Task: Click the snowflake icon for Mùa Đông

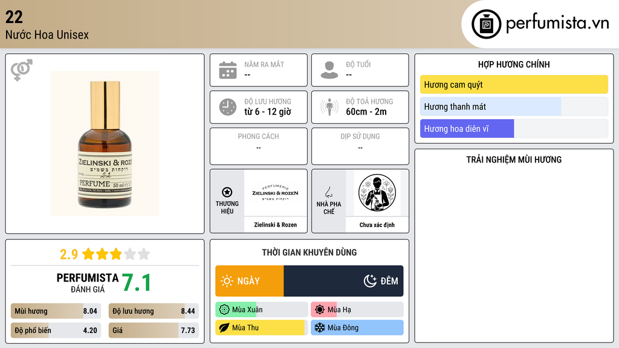Action: click(x=320, y=327)
